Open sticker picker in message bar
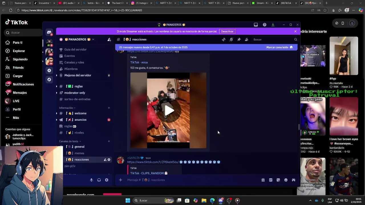The height and width of the screenshot is (205, 365). [278, 180]
